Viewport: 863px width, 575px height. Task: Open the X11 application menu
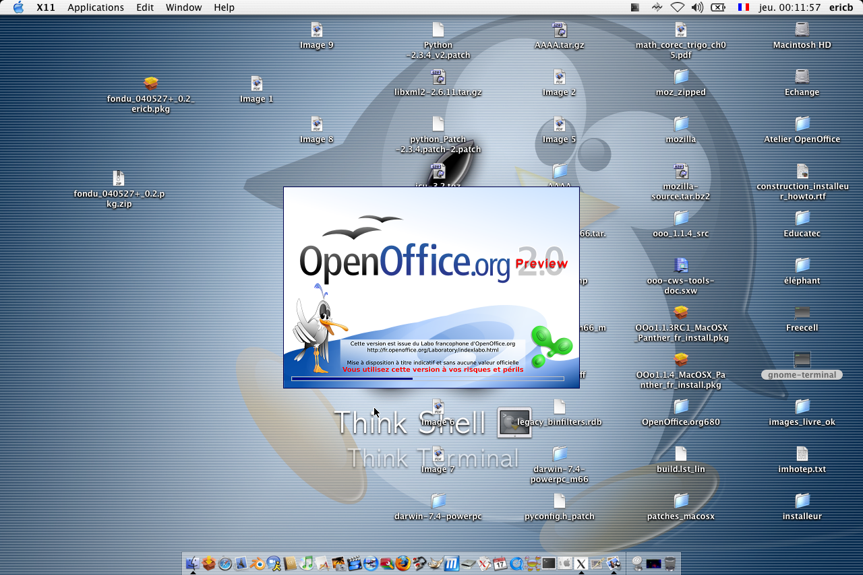tap(46, 7)
